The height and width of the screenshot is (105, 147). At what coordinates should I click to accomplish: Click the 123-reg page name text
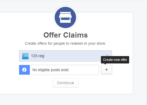(x=38, y=56)
